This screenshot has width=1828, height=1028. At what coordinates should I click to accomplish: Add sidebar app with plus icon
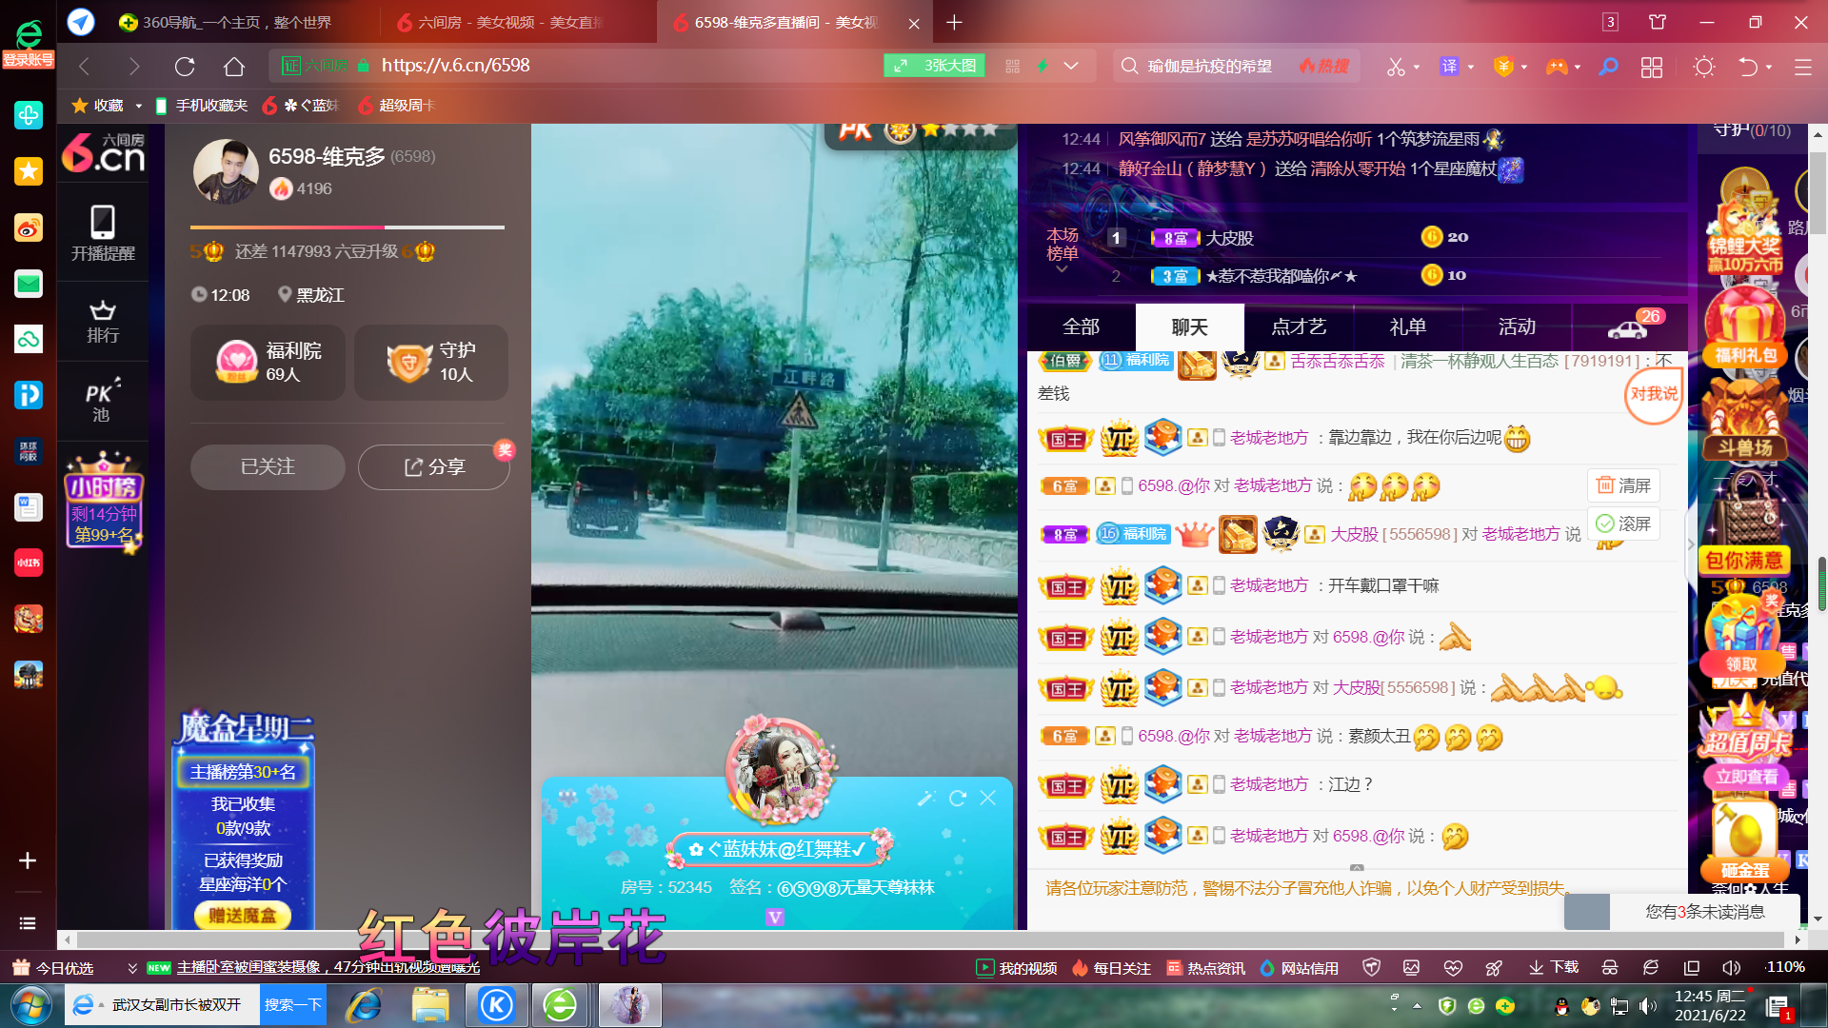28,860
